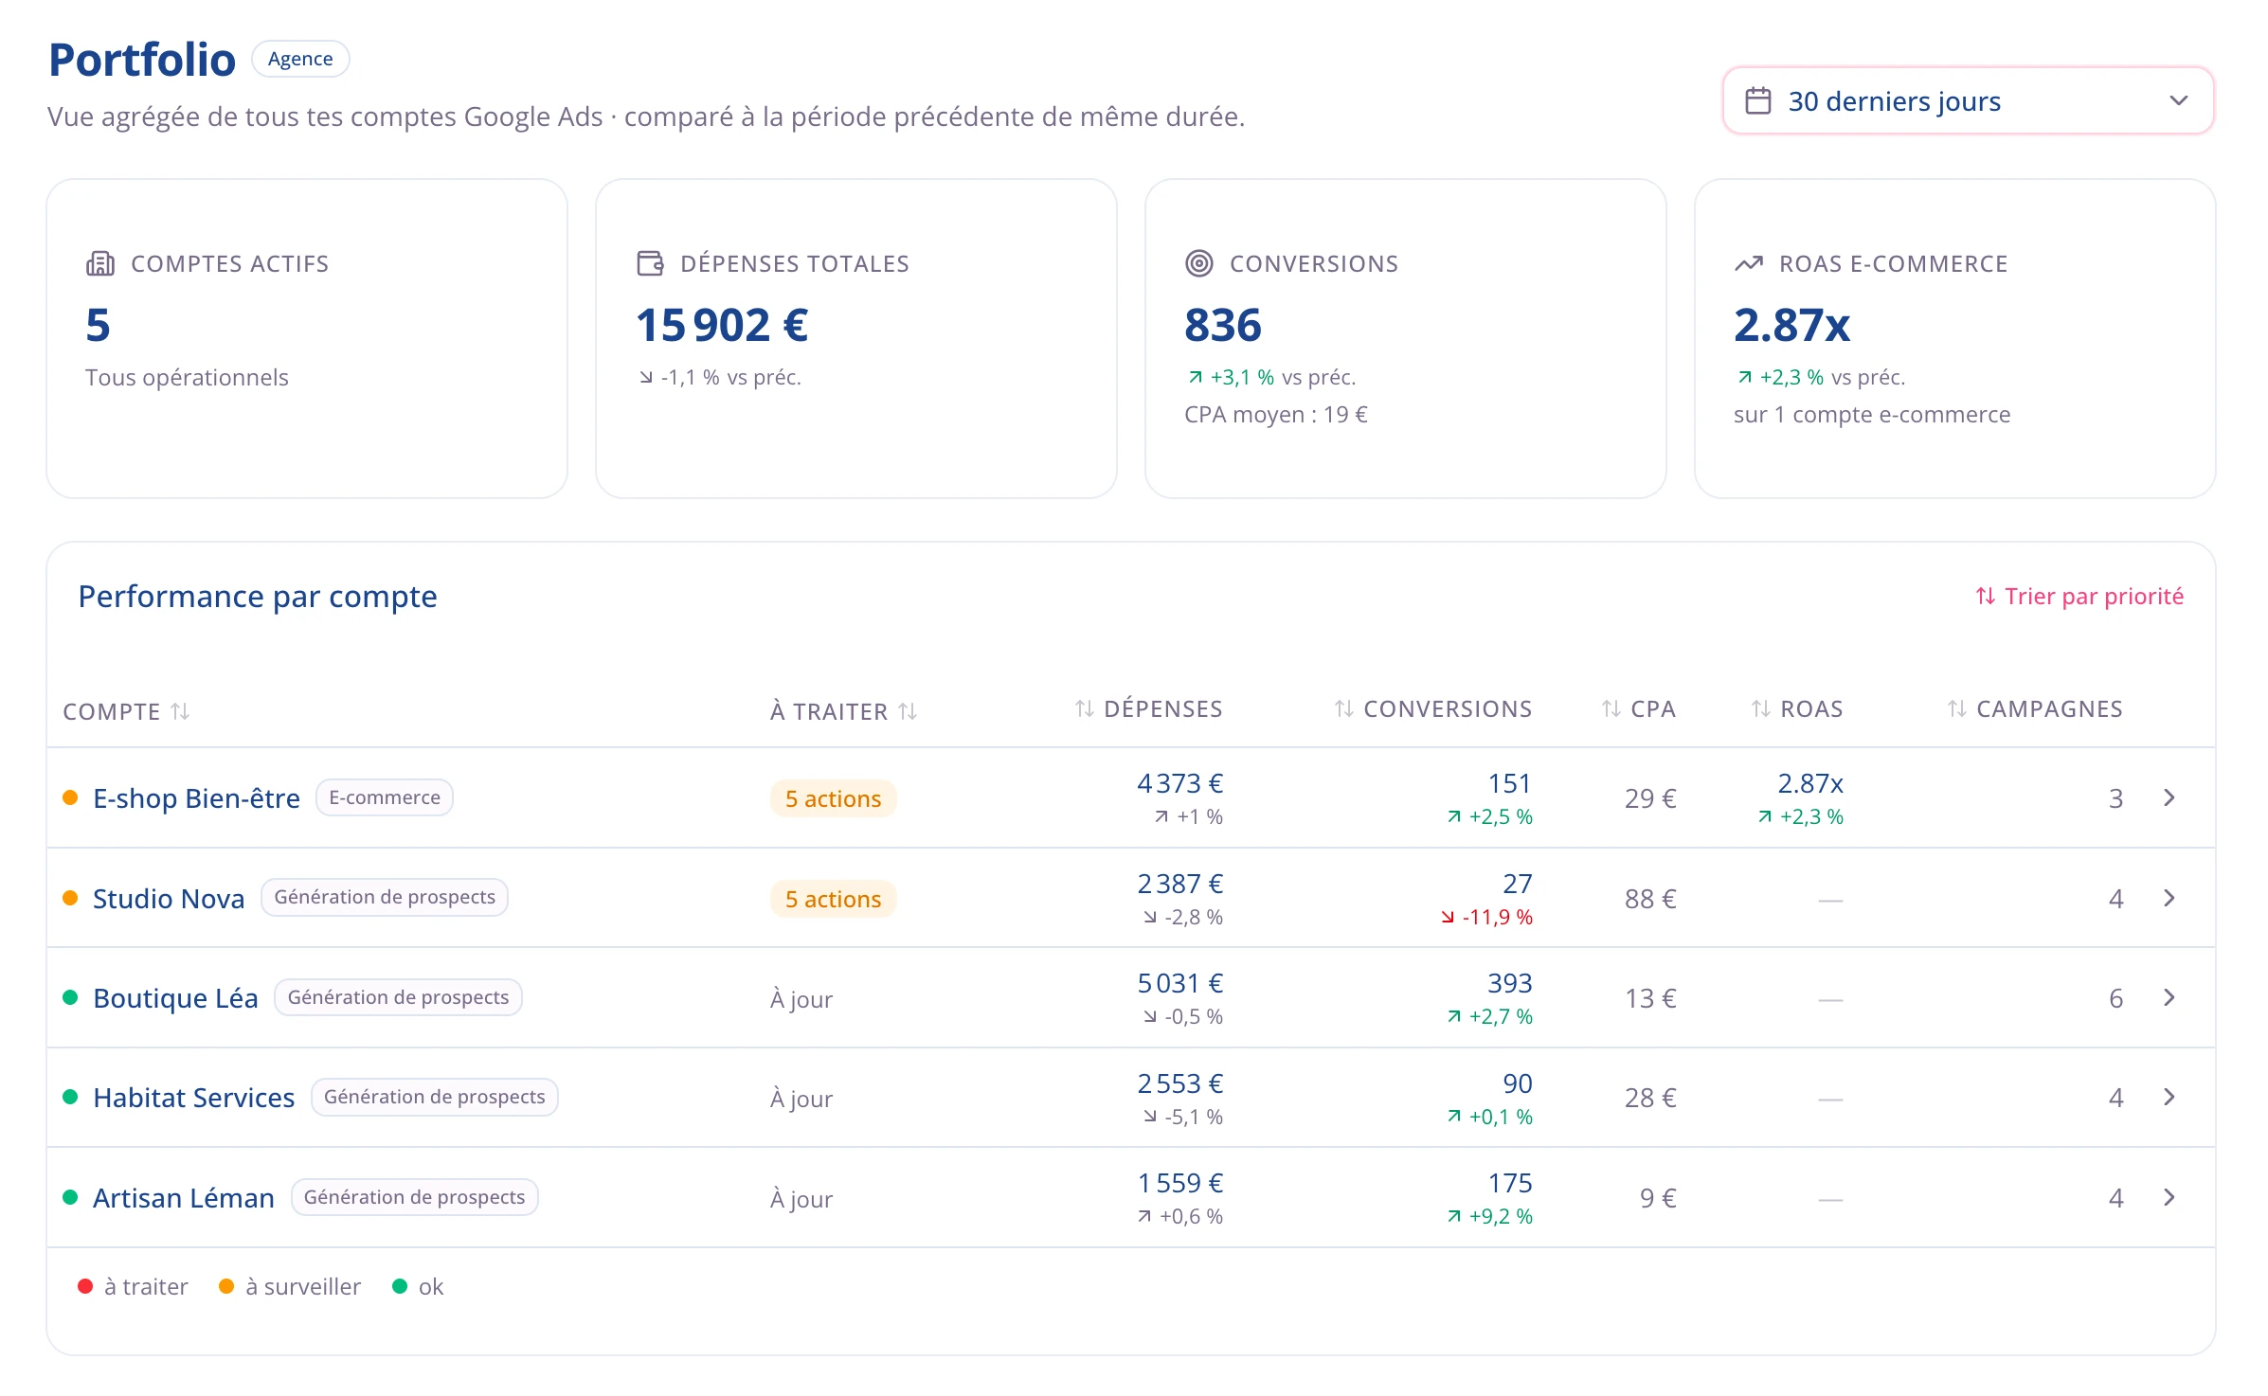
Task: Click Génération de prospects tag on Boutique Léa
Action: pyautogui.click(x=398, y=997)
